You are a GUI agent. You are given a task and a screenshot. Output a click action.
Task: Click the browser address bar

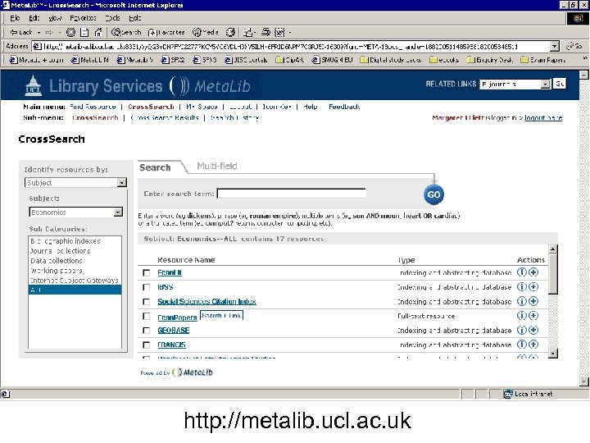coord(291,46)
